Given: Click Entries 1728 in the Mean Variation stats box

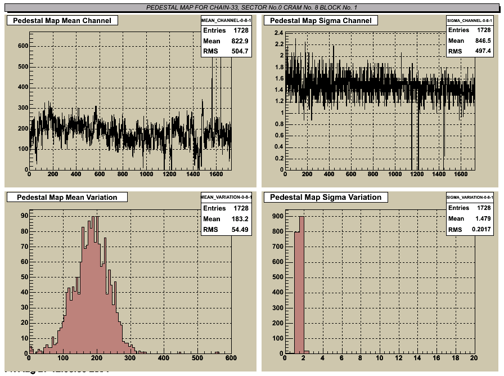Looking at the screenshot, I should [226, 208].
